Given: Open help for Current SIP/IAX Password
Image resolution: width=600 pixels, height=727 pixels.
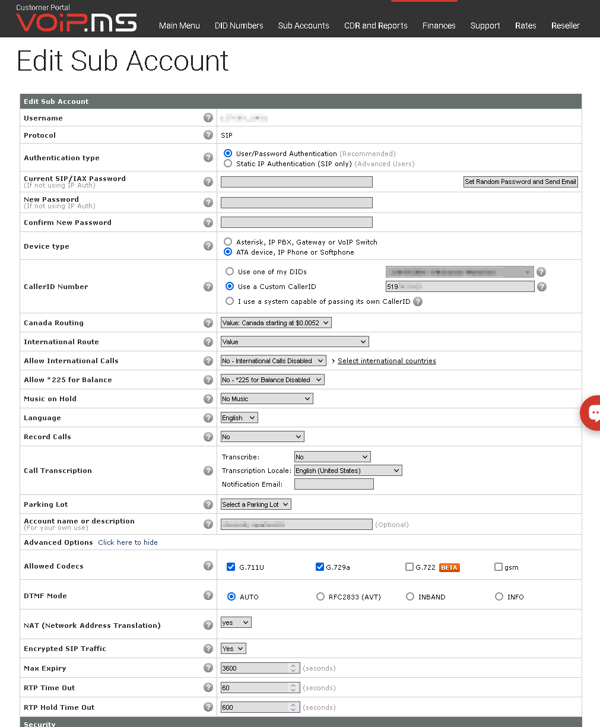Looking at the screenshot, I should click(x=208, y=182).
